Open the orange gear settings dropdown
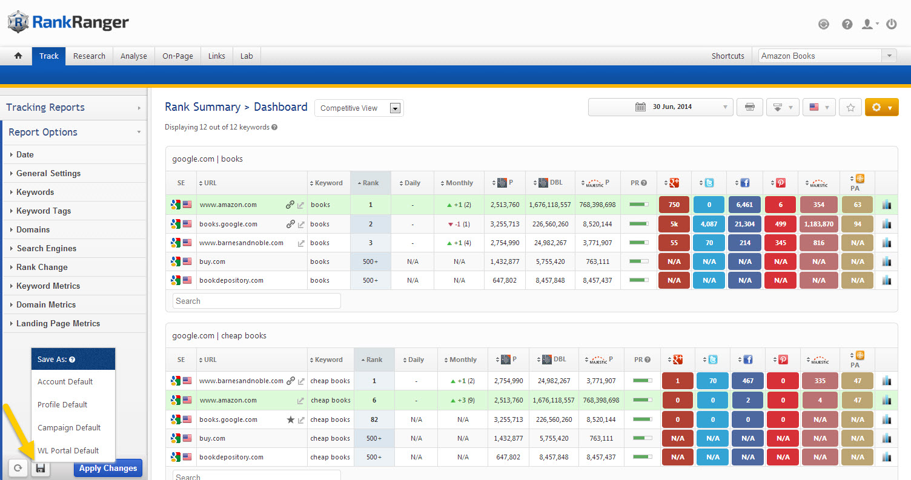Screen dimensions: 911x480 (x=881, y=107)
